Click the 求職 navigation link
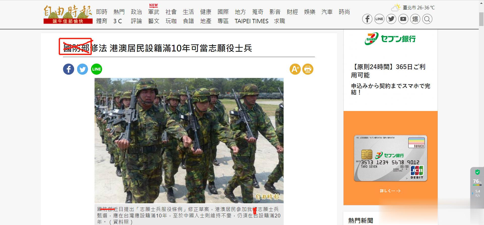Viewport: 484px width, 225px height. 280,21
